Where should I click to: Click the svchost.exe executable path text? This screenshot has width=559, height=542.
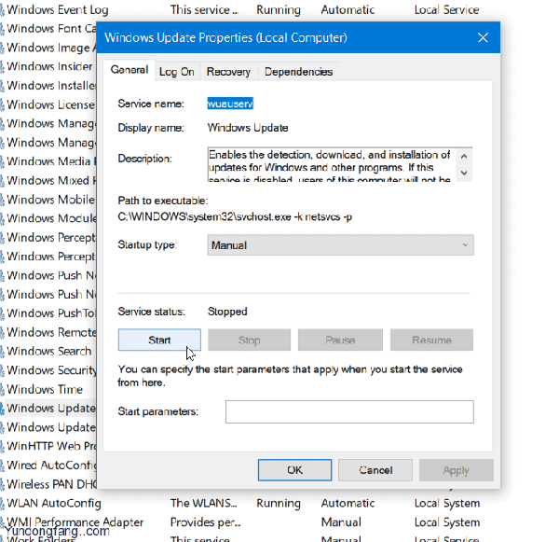(235, 216)
